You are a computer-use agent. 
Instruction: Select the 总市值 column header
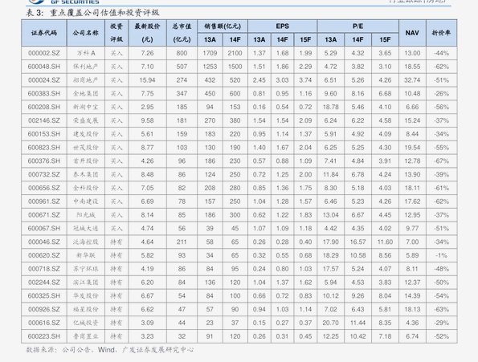coord(182,33)
